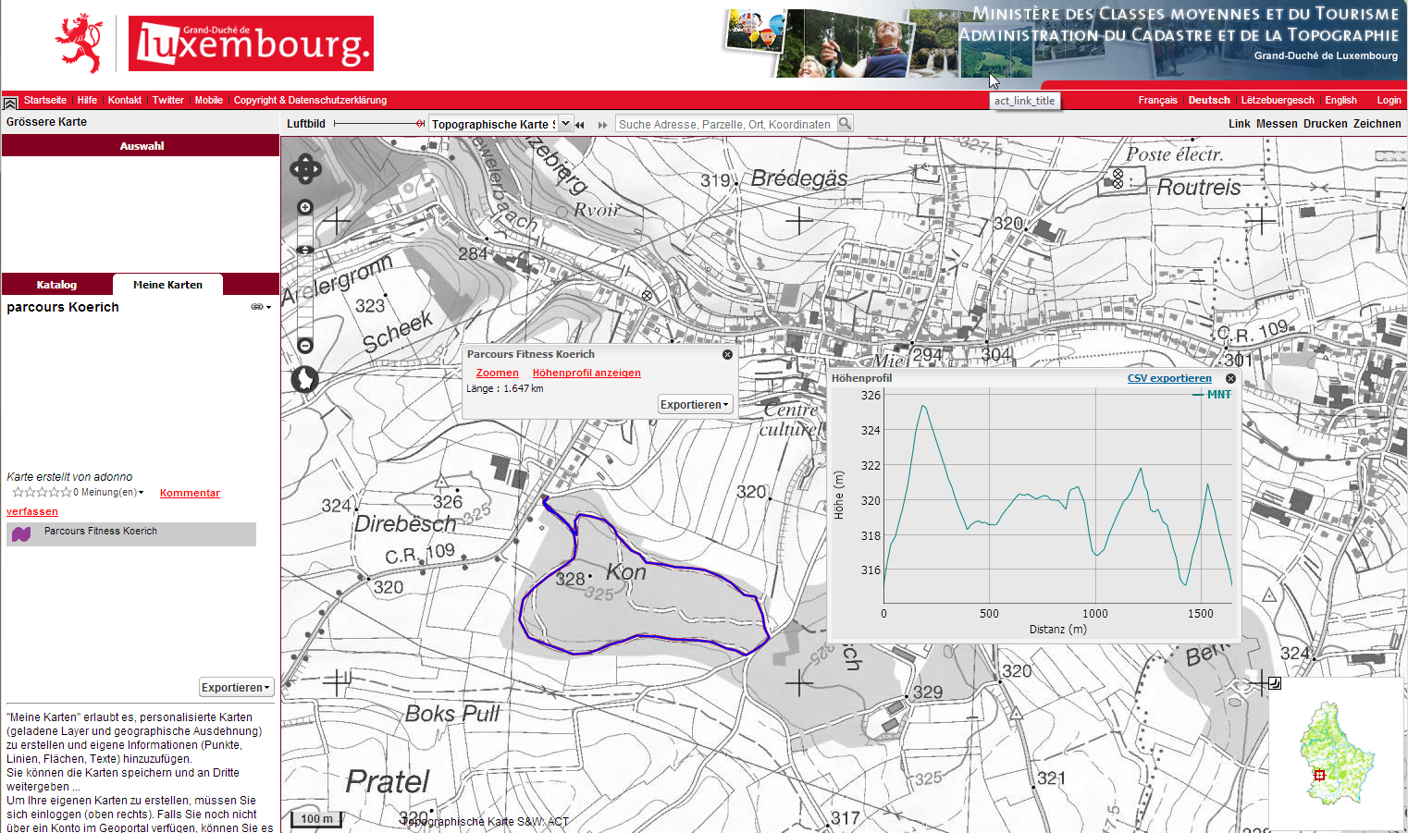Click the Höhenprofil anzeigen link
Image resolution: width=1408 pixels, height=833 pixels.
tap(587, 373)
